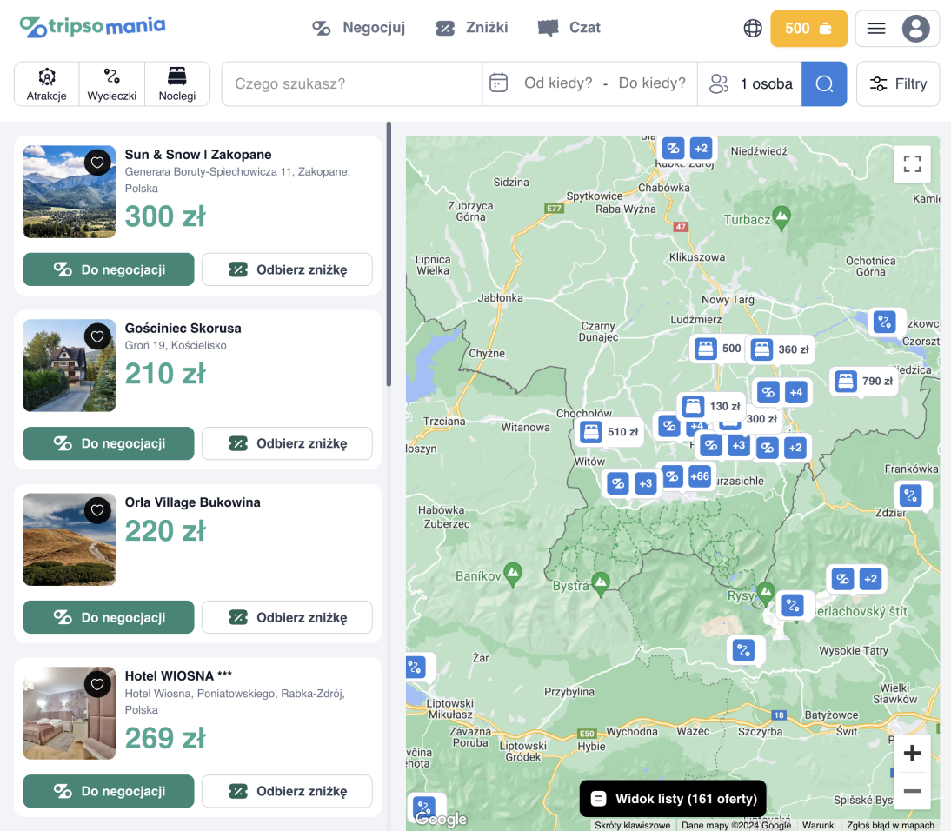Open the language globe icon

point(753,28)
